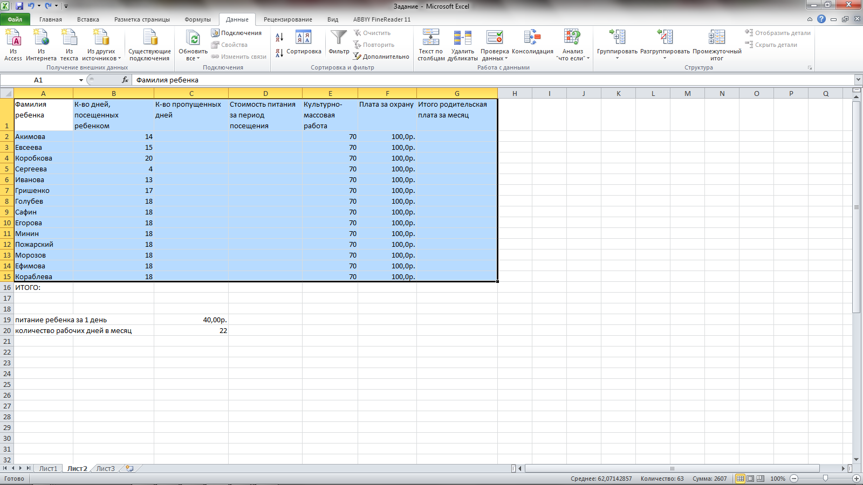Open the Файл tab
863x485 pixels.
click(x=15, y=19)
